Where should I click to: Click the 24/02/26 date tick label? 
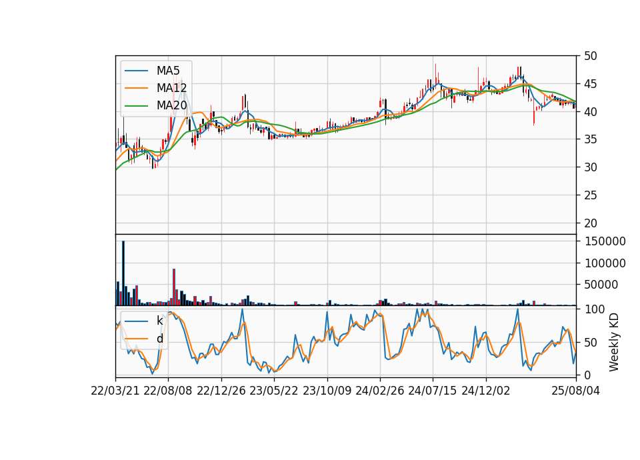pos(379,391)
